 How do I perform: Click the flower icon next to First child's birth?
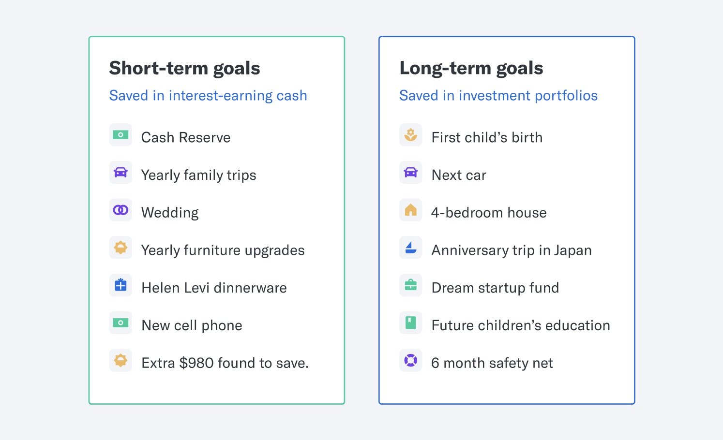coord(410,135)
